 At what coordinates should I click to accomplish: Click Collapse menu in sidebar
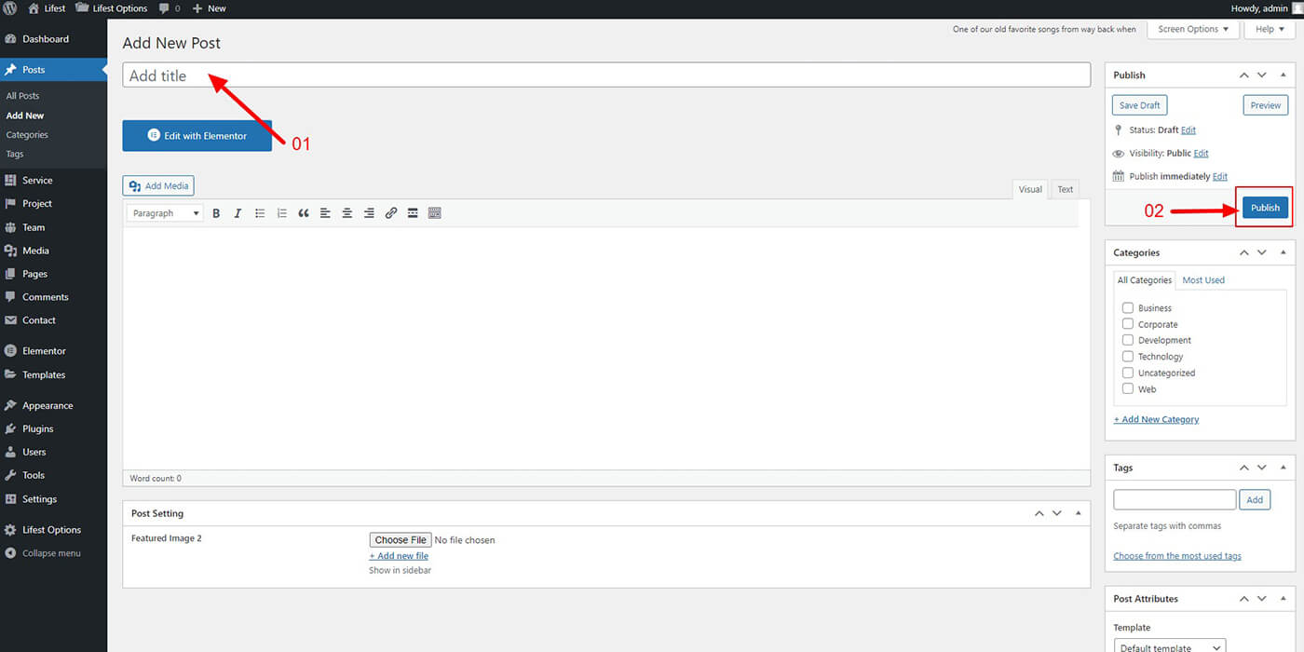(53, 553)
